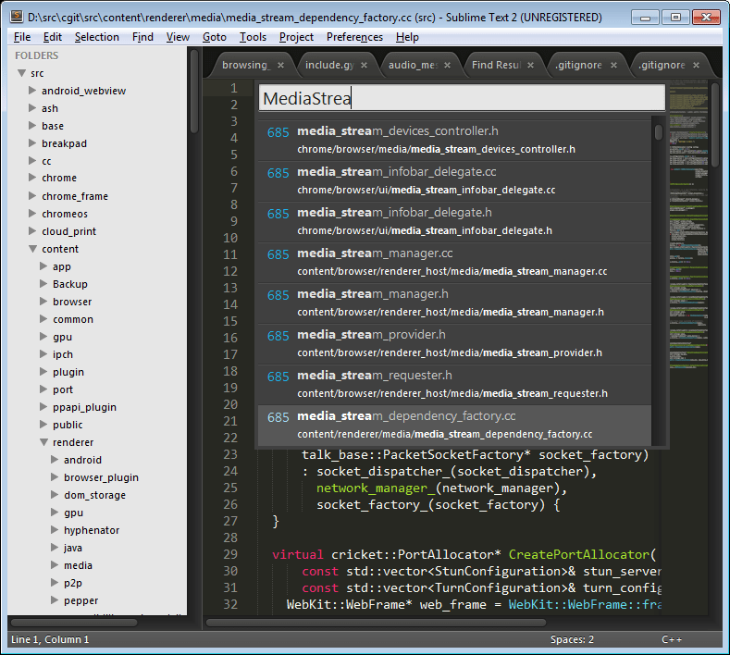Select media_stream_manager.cc from results
This screenshot has height=655, width=730.
(454, 263)
